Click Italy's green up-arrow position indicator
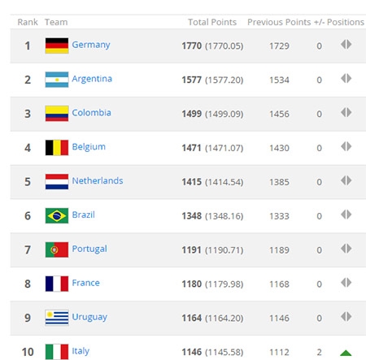 [346, 353]
